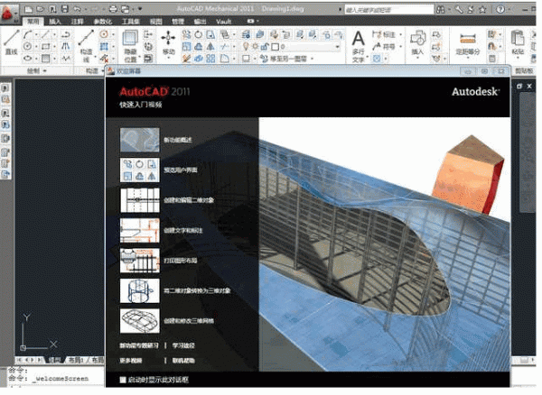Click the Move to another layer (移至另一图层) button
The image size is (542, 395).
[284, 59]
